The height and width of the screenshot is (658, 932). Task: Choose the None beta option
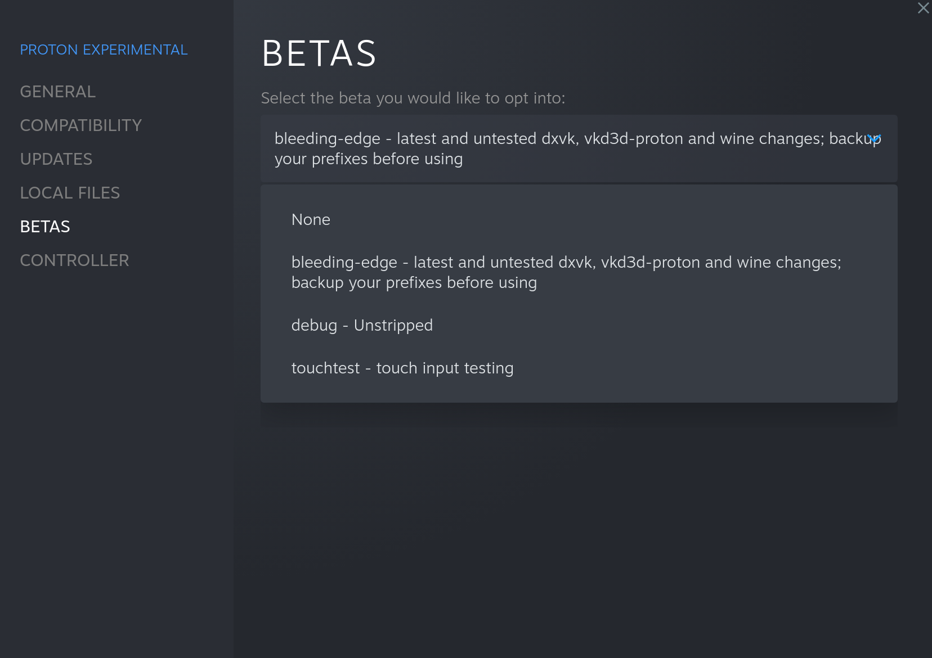pyautogui.click(x=579, y=219)
